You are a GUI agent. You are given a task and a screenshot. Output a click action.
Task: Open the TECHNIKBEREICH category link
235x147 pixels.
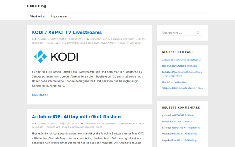(x=126, y=123)
